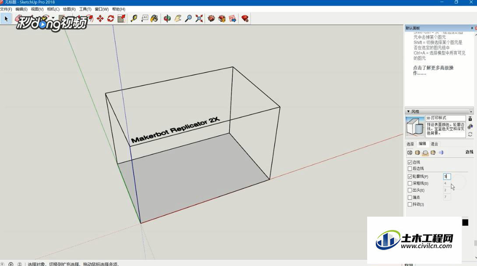Click the Ctrl+A instructor tip text

[439, 55]
